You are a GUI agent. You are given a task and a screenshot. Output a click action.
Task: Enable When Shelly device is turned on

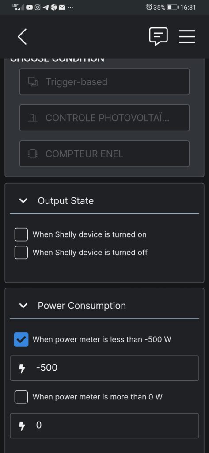click(x=21, y=234)
